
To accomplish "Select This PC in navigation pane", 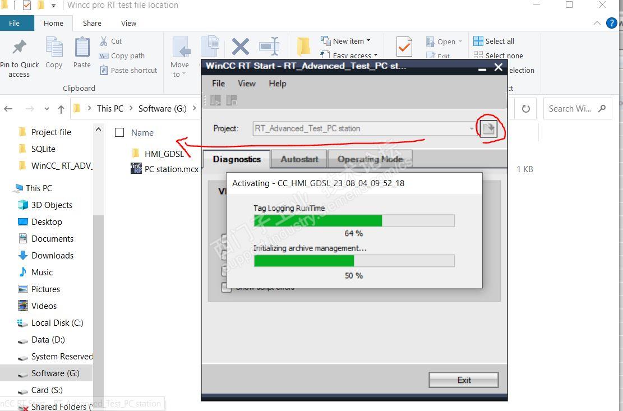I will 33,188.
